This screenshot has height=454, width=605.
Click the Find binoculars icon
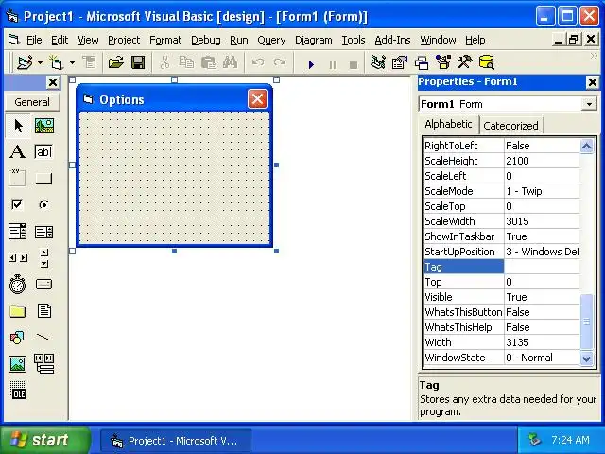[x=230, y=62]
